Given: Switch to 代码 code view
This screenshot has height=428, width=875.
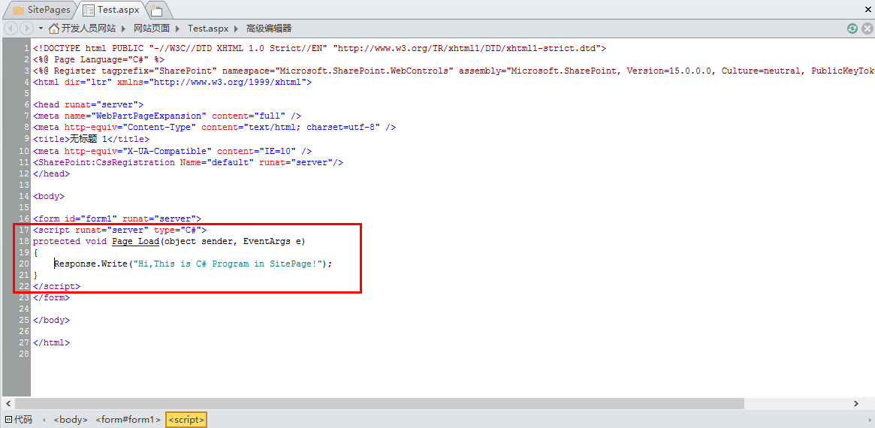Looking at the screenshot, I should click(19, 420).
